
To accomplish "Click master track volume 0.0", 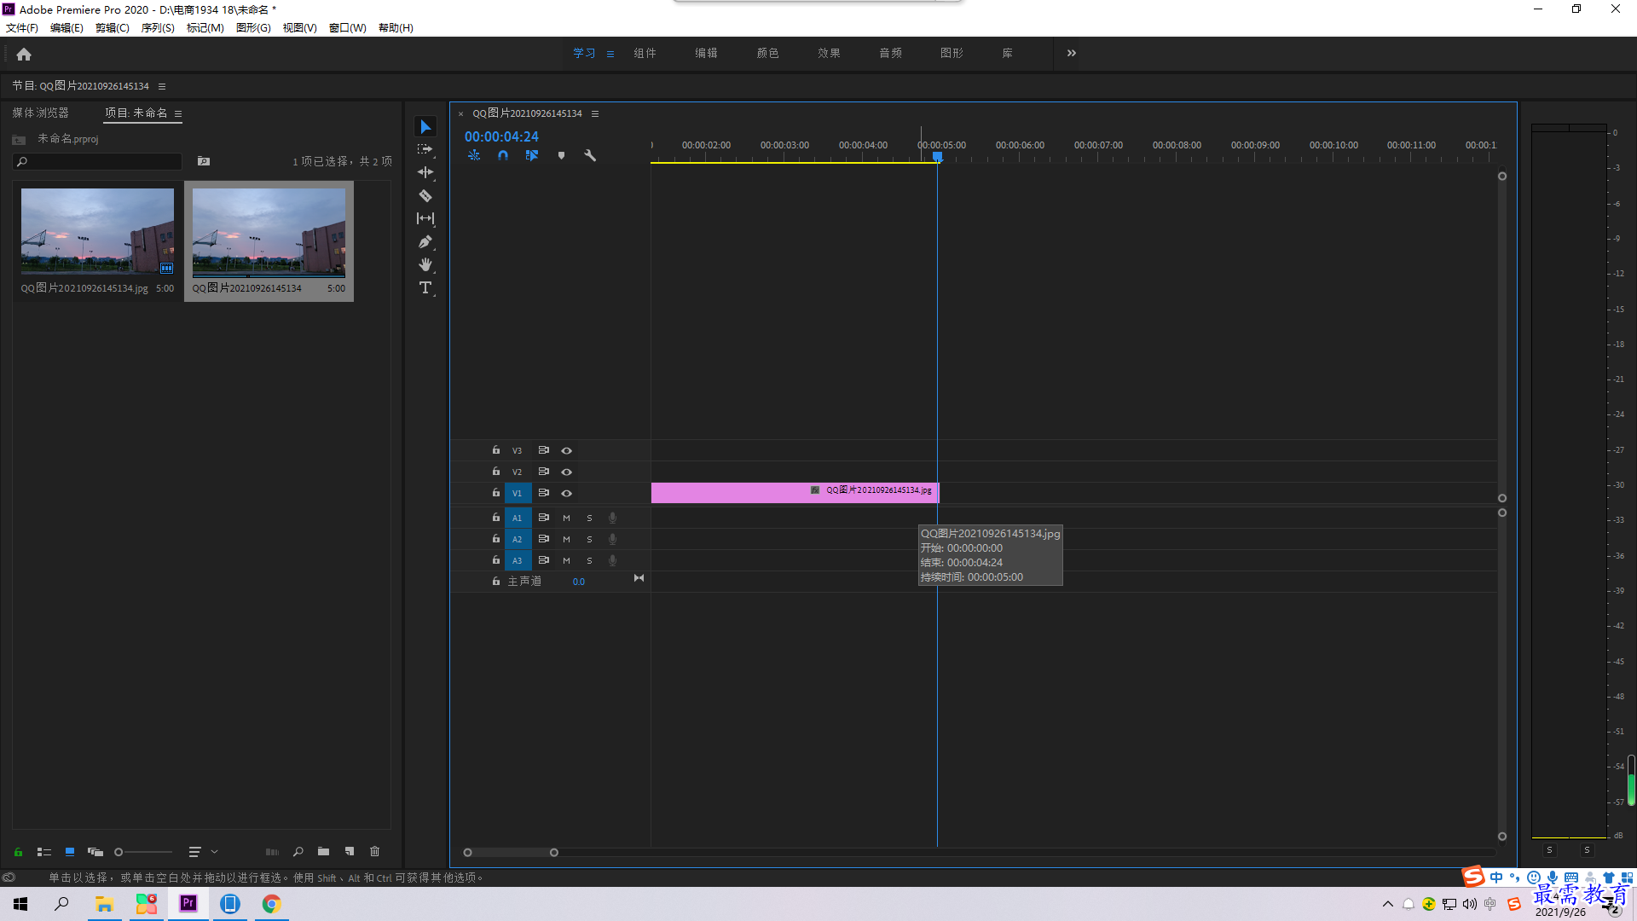I will [579, 582].
